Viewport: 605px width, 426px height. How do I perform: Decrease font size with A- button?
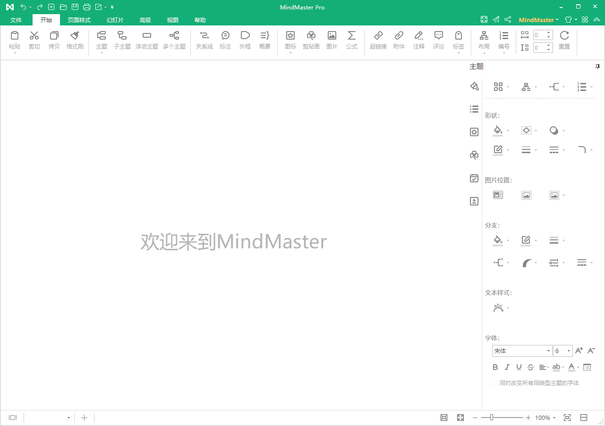pos(591,351)
